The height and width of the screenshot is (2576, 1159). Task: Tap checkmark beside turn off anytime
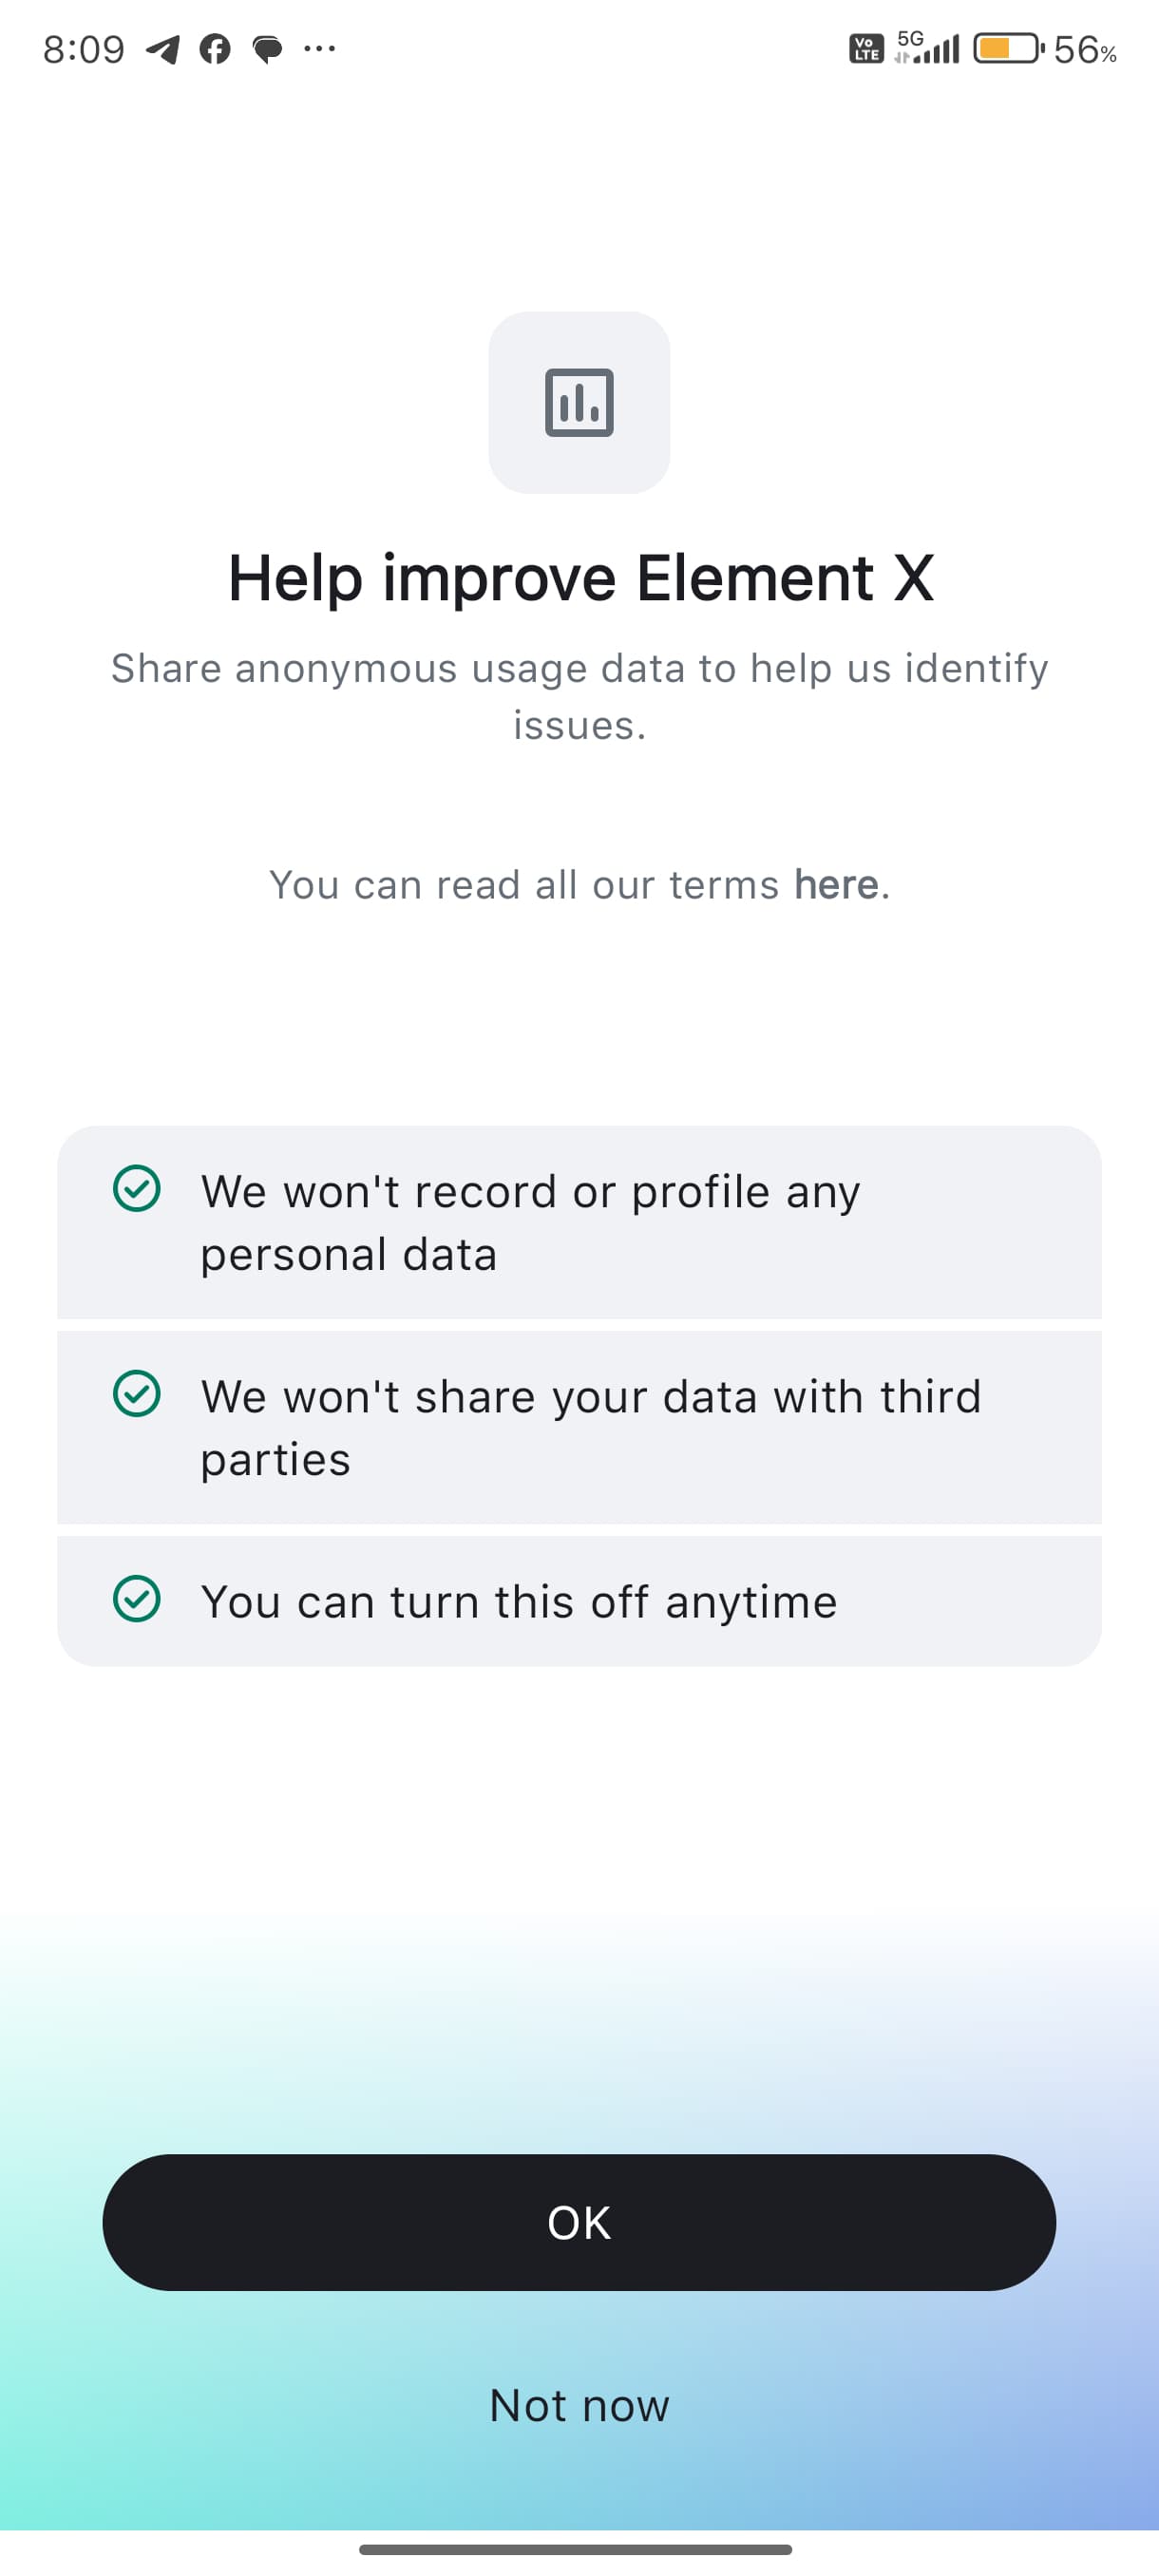pyautogui.click(x=137, y=1598)
